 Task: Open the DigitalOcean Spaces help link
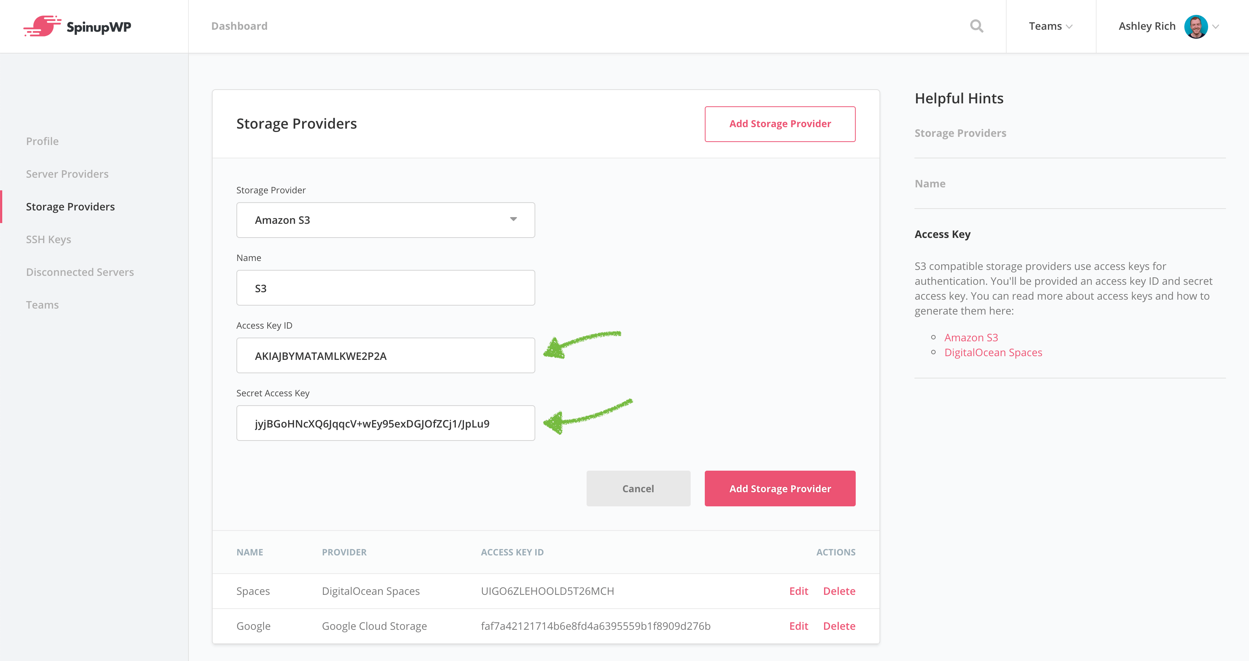993,352
